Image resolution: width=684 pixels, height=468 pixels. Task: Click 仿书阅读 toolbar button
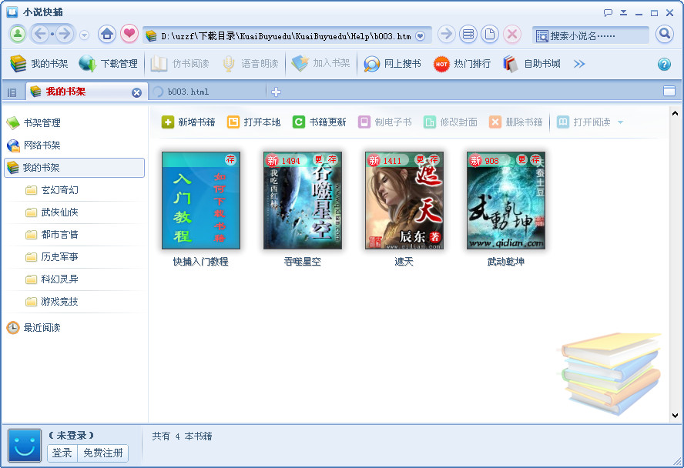pyautogui.click(x=179, y=64)
